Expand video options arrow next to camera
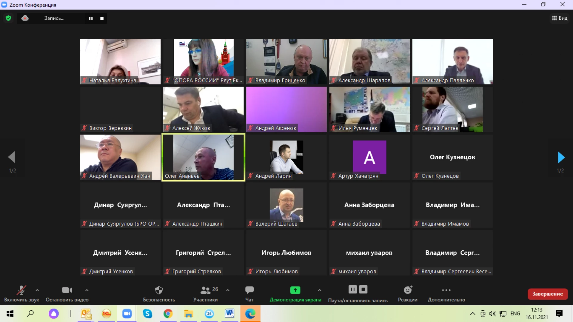The height and width of the screenshot is (322, 573). tap(87, 290)
